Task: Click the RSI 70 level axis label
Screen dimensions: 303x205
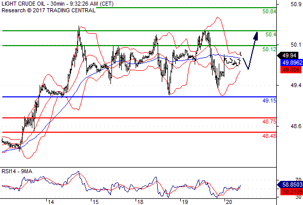Action: [298, 180]
